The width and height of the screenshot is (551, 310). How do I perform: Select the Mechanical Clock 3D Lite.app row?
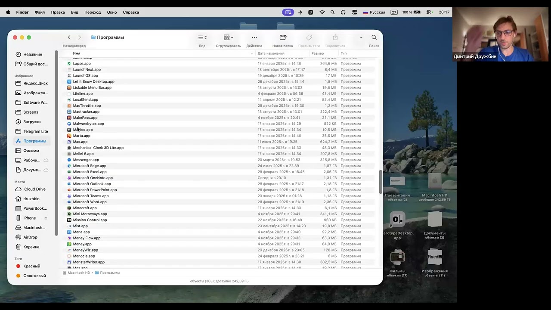coord(220,148)
